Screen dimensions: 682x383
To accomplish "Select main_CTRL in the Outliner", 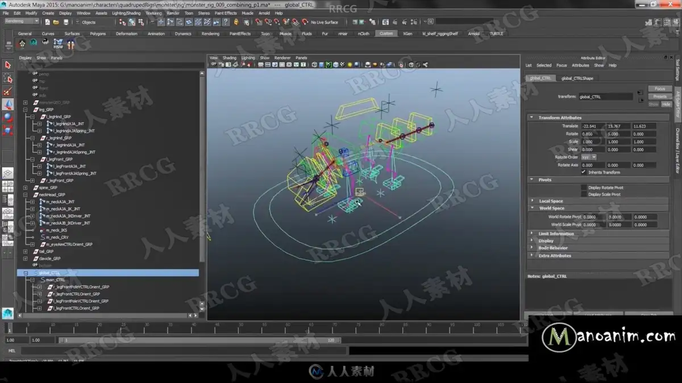I will coord(55,280).
